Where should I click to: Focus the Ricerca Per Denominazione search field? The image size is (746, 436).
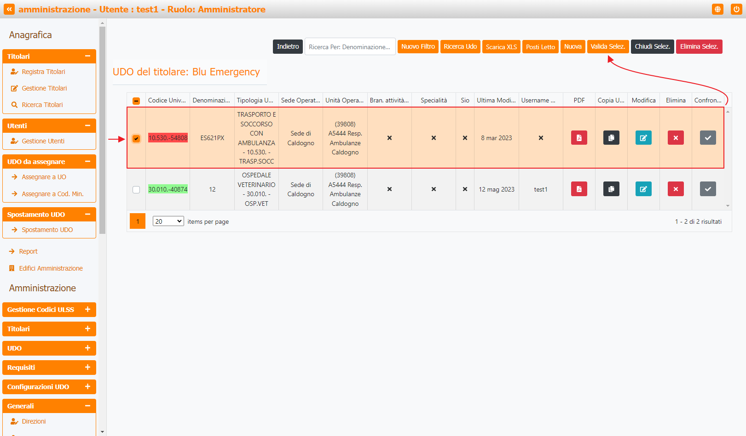350,47
